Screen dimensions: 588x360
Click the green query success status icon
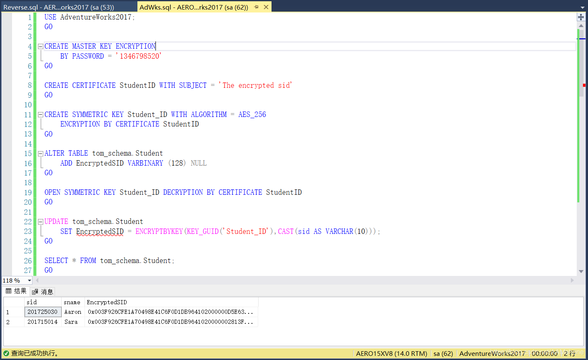click(x=6, y=353)
